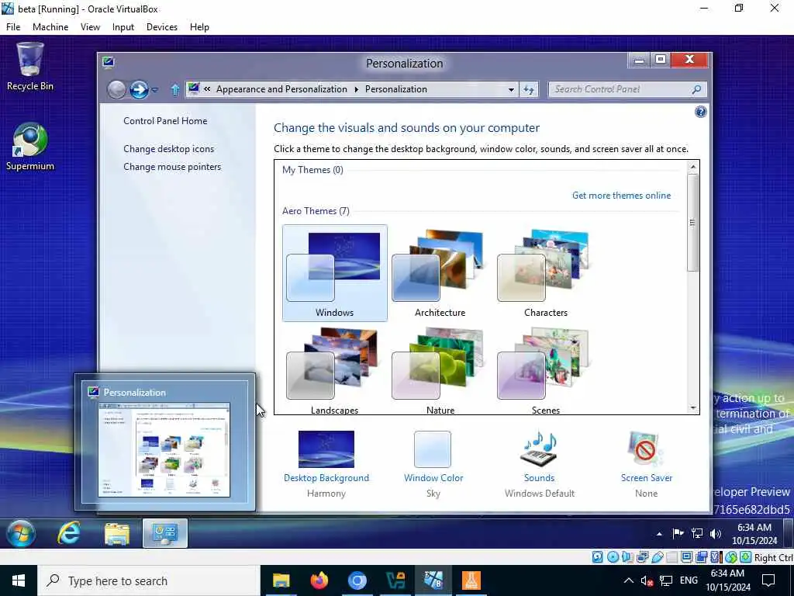
Task: Open the Input menu
Action: pos(123,27)
